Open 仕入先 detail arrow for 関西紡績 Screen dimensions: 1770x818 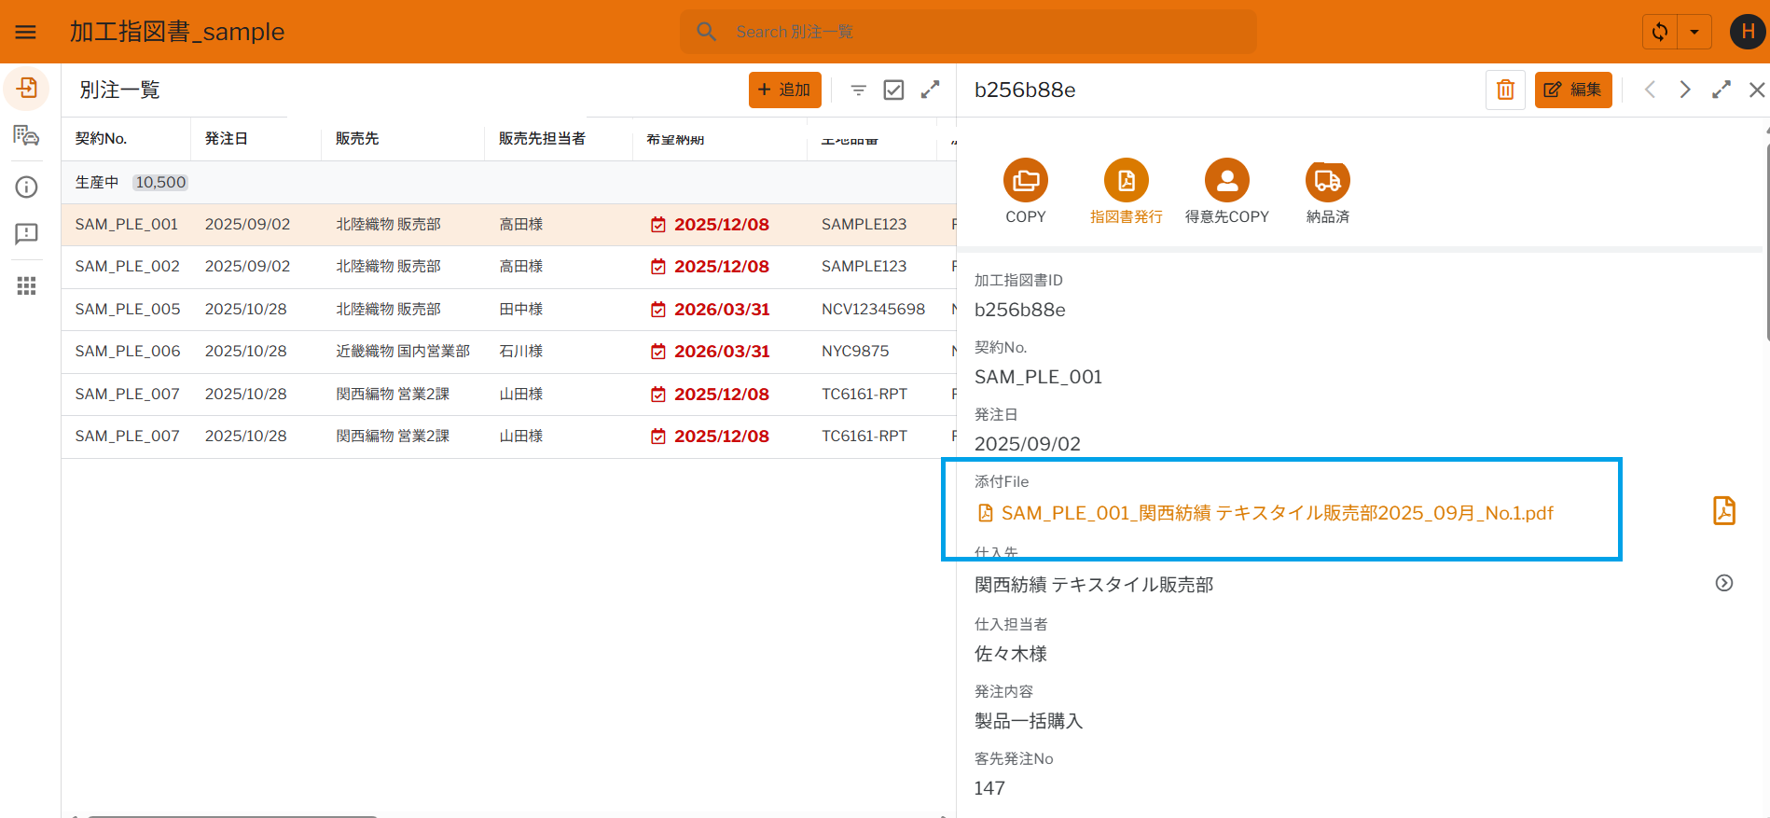click(1723, 583)
